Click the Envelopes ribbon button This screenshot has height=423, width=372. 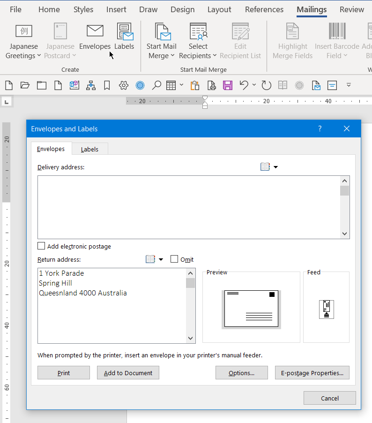point(95,37)
